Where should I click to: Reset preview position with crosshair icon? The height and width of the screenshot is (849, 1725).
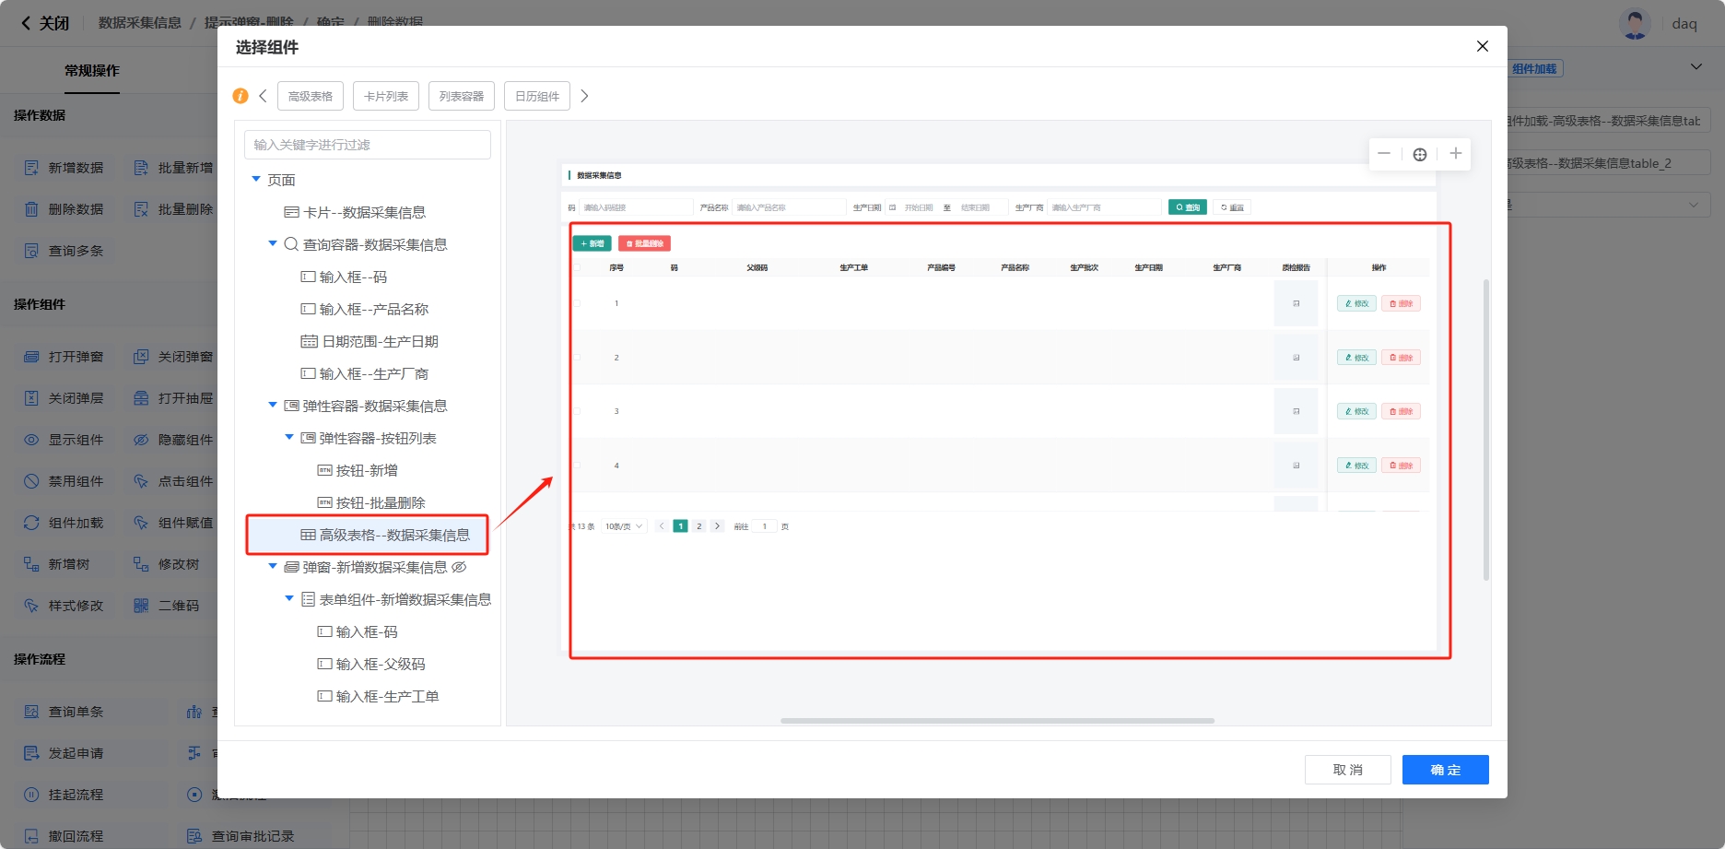point(1420,154)
